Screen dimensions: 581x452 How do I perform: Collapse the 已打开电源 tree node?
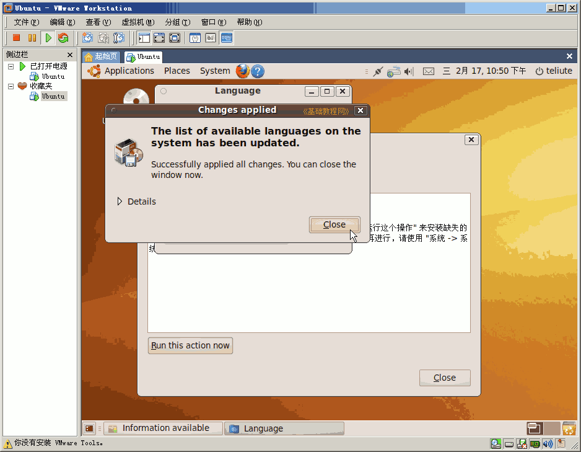[11, 66]
